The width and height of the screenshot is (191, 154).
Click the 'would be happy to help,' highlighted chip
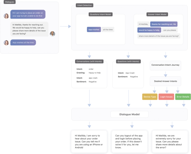click(x=149, y=30)
